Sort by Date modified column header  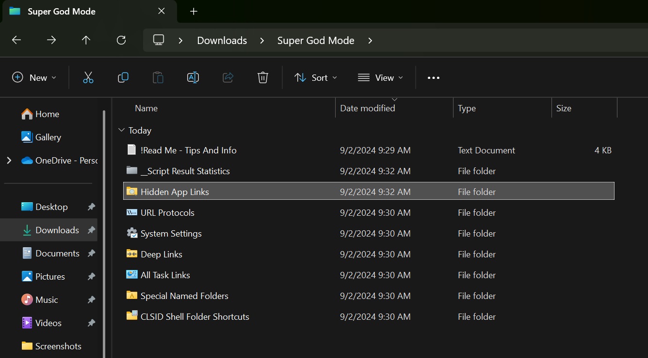click(x=368, y=108)
